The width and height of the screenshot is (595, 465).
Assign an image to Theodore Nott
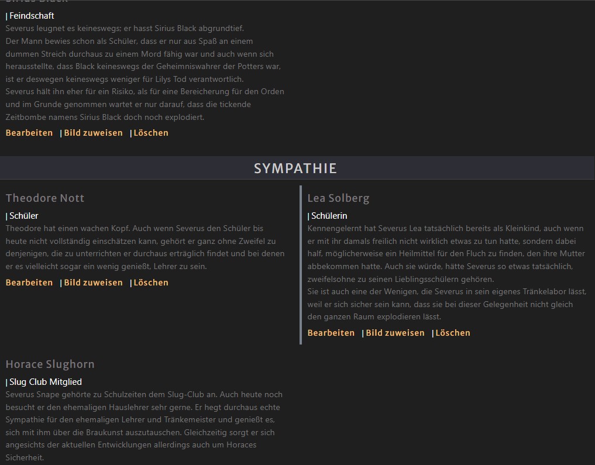pos(93,283)
